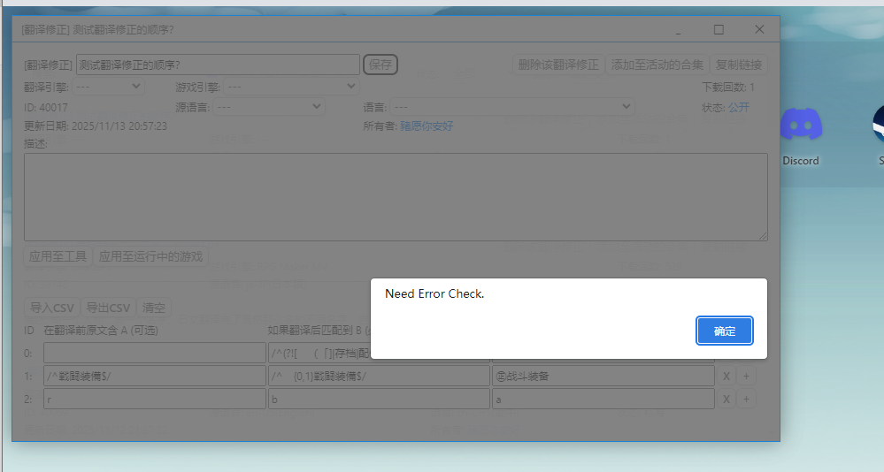This screenshot has width=884, height=472.
Task: Click the 公开 status link
Action: 738,107
